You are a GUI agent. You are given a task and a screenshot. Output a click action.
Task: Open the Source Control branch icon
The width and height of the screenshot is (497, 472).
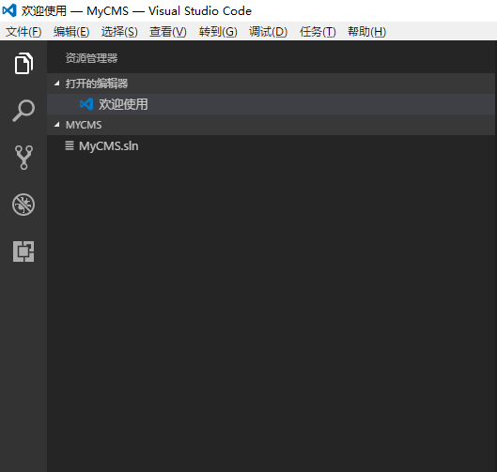(x=23, y=158)
